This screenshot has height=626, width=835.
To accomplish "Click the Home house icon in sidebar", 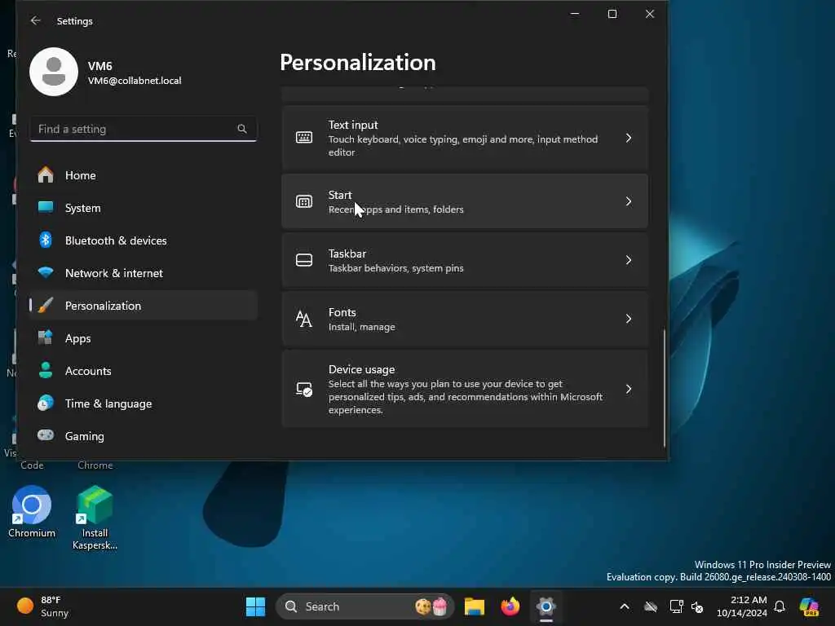I will coord(46,175).
